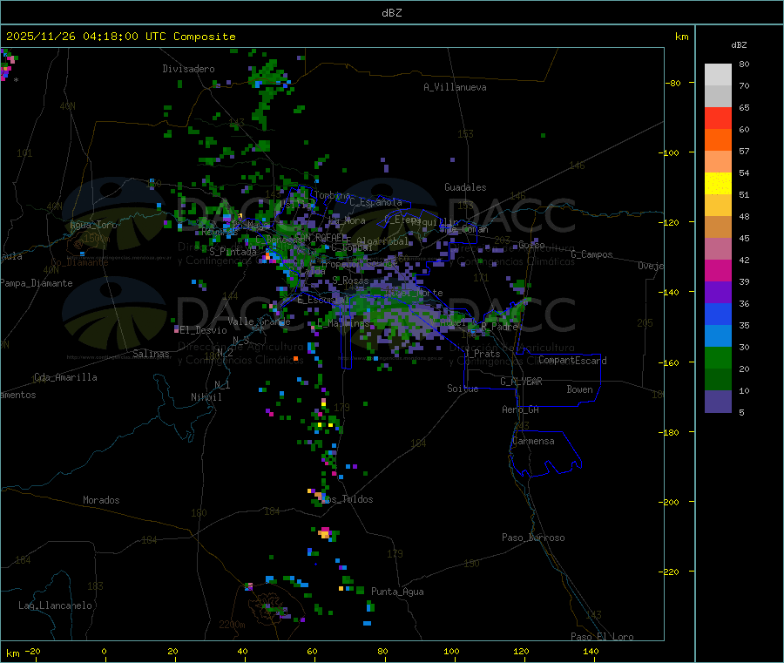The image size is (784, 663).
Task: Click the 'Punta_Agua' label
Action: [397, 592]
